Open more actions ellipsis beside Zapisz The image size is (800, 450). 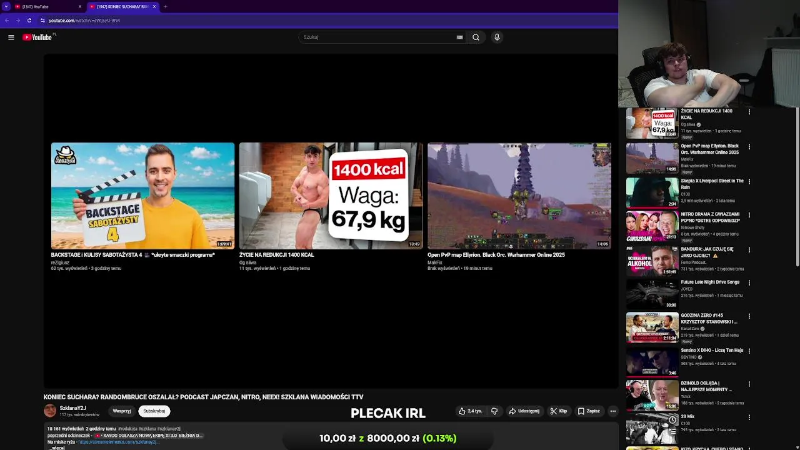coord(613,411)
